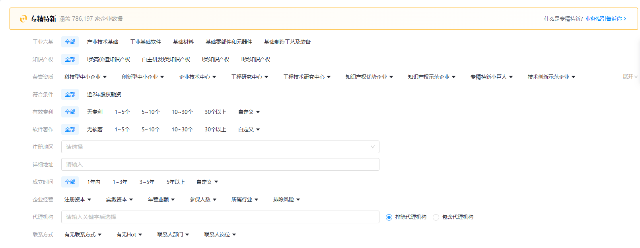The height and width of the screenshot is (248, 640).
Task: Select 全部 in the 工业六基 row
Action: [70, 42]
